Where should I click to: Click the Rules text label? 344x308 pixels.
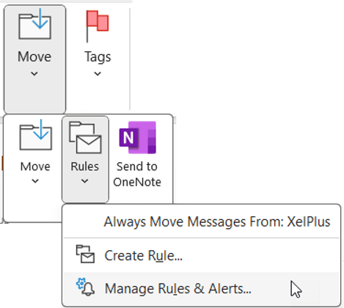pos(85,166)
